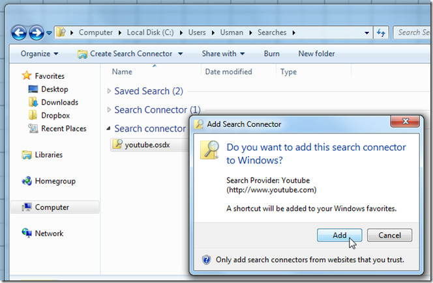Open Desktop in Favorites
Viewport: 433px width, 283px height.
[x=54, y=89]
